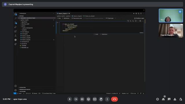Open README.md file
This screenshot has width=185, height=104.
click(x=37, y=48)
